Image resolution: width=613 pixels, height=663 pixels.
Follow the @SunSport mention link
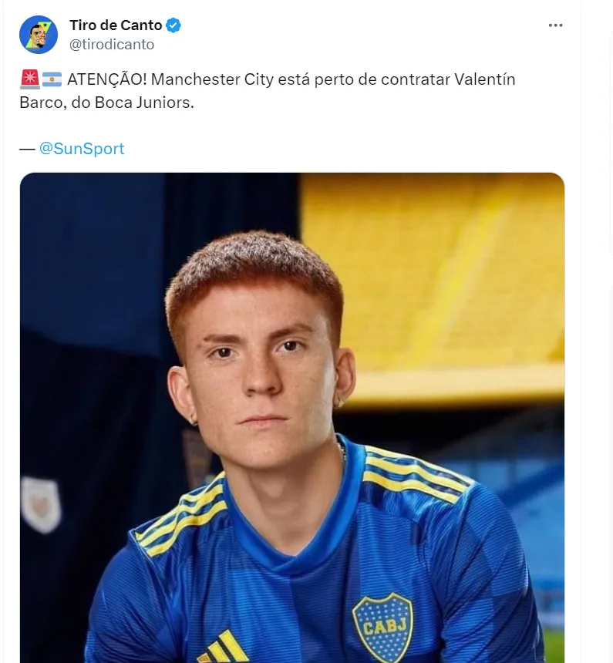click(x=82, y=149)
